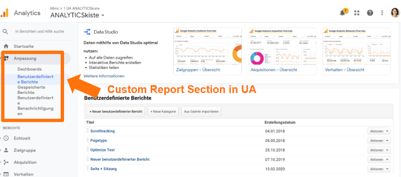
Task: Click the Verhalten sidebar icon
Action: point(6,175)
